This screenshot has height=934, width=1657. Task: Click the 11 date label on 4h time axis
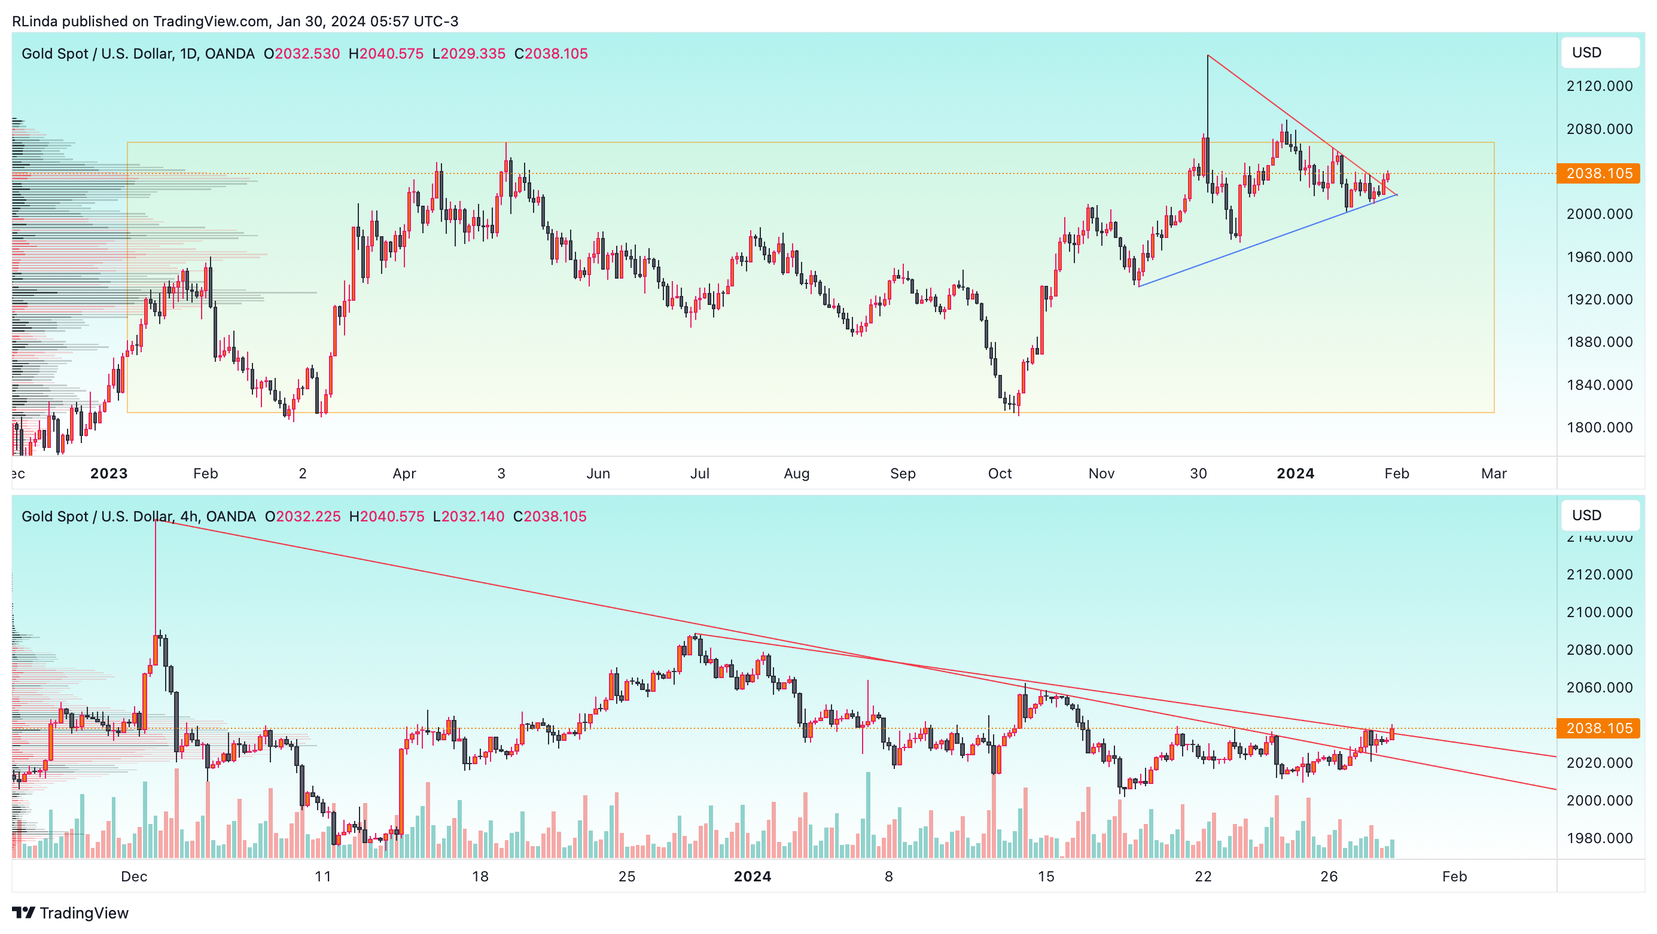click(323, 877)
